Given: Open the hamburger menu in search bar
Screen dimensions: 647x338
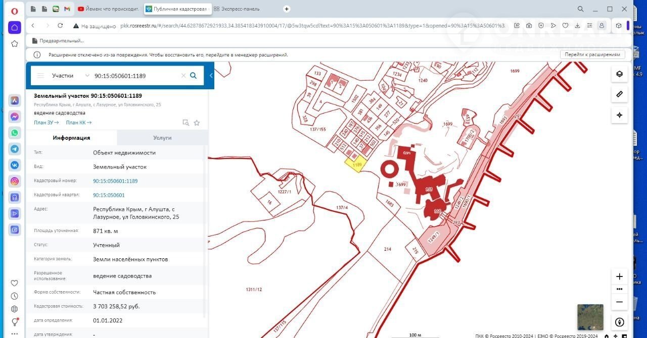Looking at the screenshot, I should pos(40,76).
